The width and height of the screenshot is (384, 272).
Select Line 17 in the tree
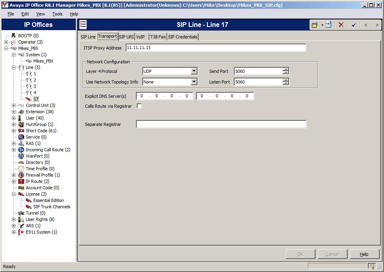click(36, 99)
